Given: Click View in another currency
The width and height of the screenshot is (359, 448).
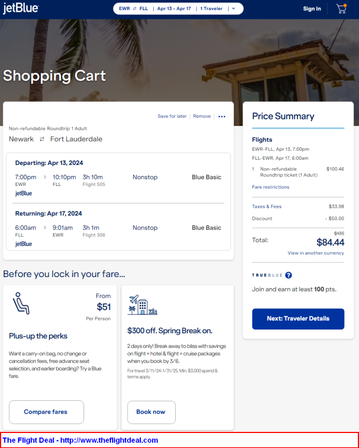Looking at the screenshot, I should pyautogui.click(x=316, y=253).
